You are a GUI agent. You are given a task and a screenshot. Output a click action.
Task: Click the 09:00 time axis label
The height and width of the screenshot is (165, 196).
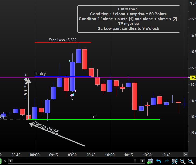tap(35, 155)
